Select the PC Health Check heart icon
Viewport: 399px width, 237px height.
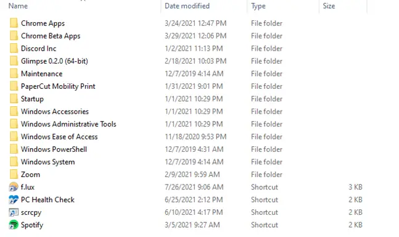14,199
